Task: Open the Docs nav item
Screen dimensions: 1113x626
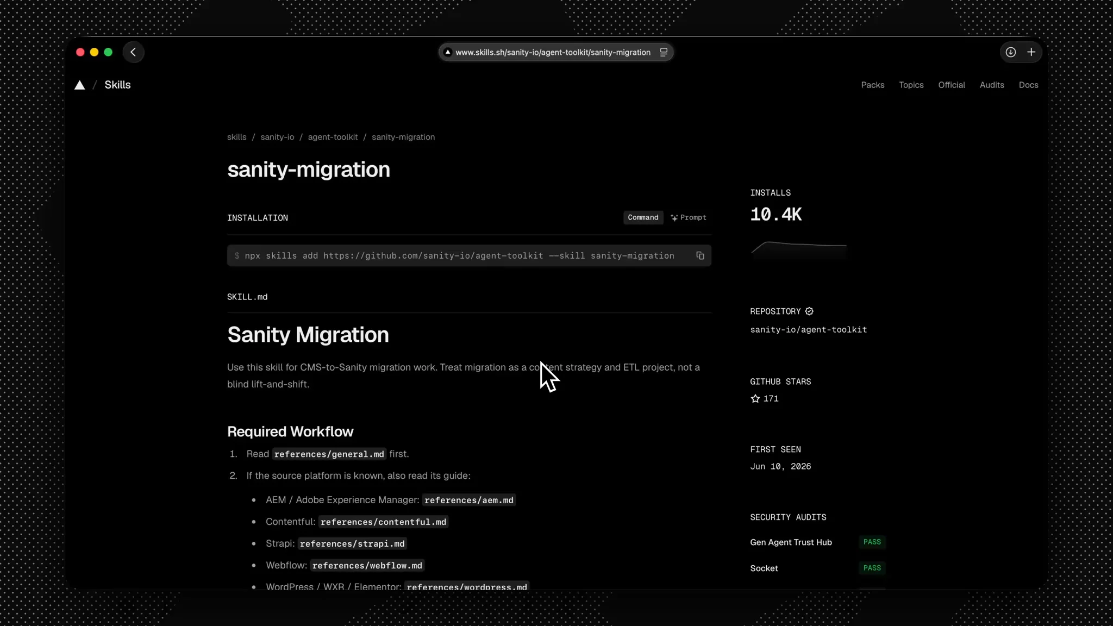Action: [1028, 85]
